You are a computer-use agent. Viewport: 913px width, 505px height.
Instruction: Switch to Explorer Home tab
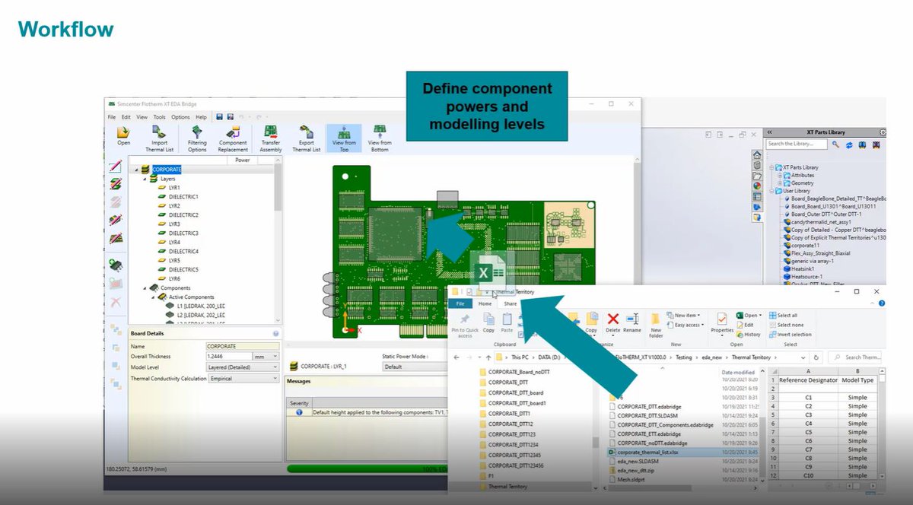pos(485,303)
